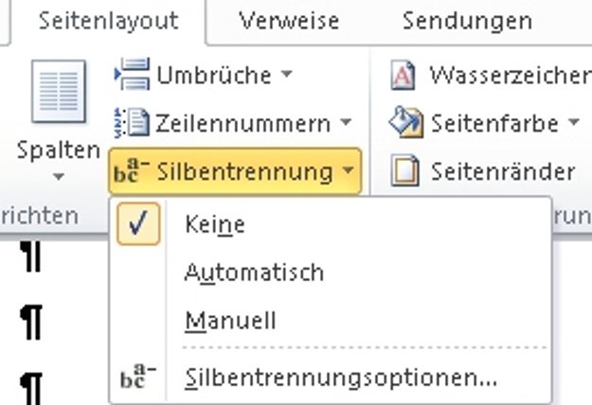Expand the Zeilennummern dropdown arrow

coord(345,123)
